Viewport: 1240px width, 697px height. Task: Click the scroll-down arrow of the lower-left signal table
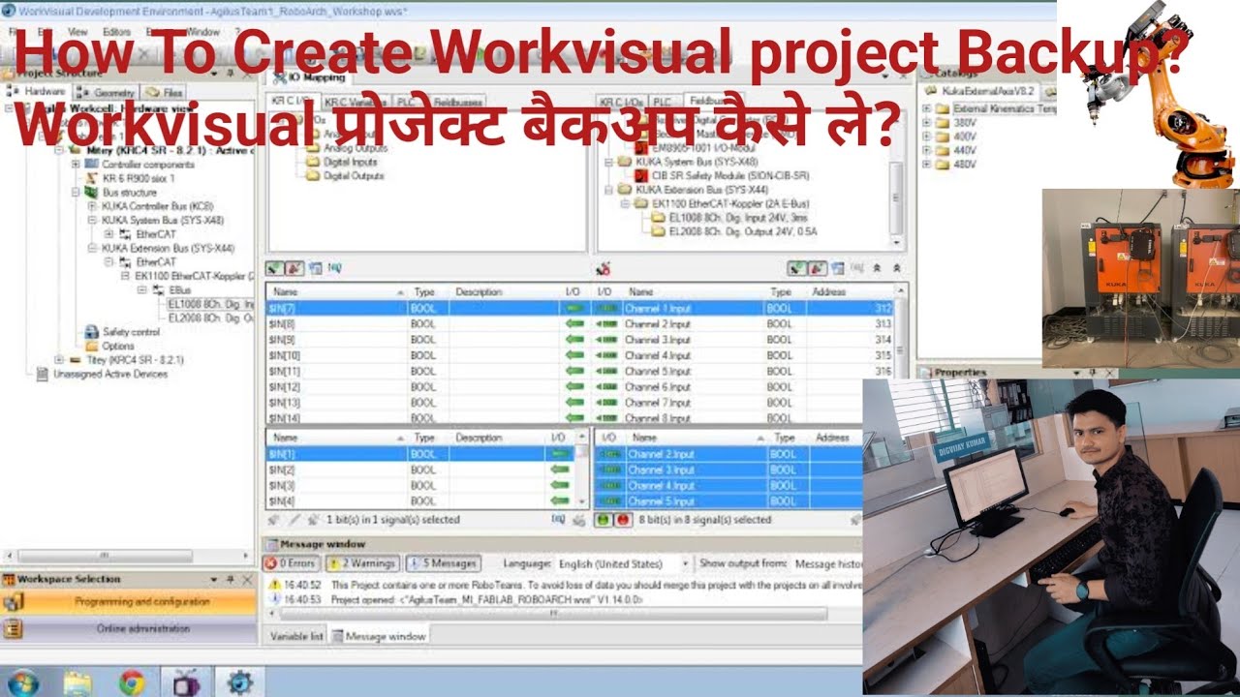tap(581, 503)
